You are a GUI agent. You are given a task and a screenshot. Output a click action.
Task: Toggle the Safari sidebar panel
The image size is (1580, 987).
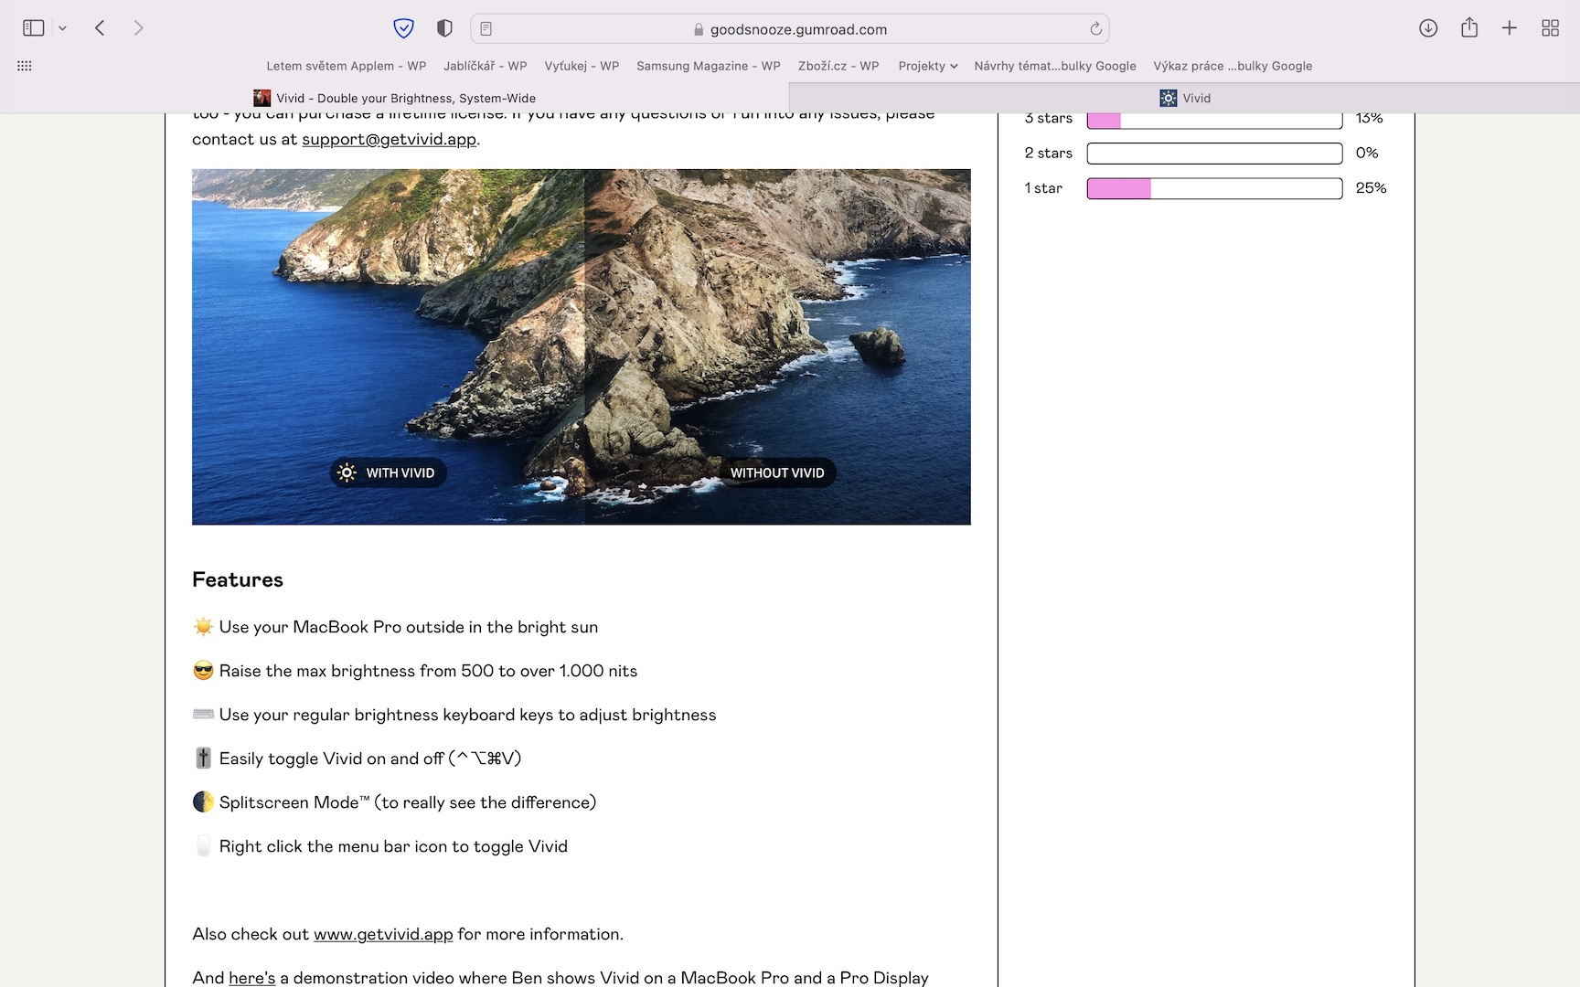[34, 28]
